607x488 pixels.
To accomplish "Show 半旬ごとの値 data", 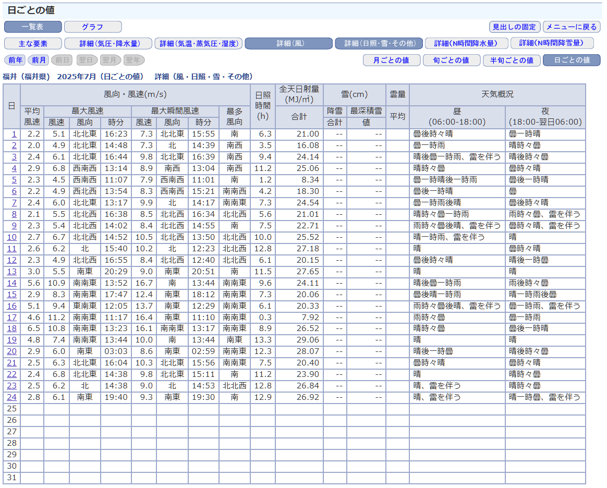I will click(x=511, y=60).
